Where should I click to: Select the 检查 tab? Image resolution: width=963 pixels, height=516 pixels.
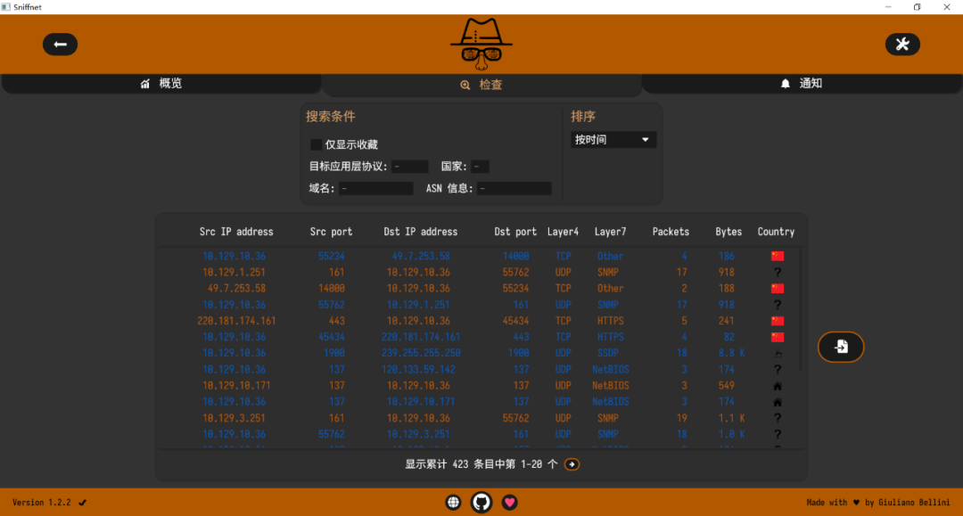(x=481, y=85)
